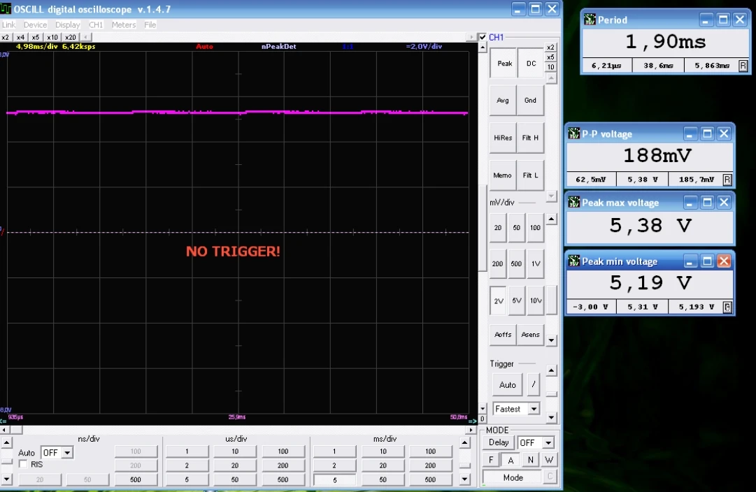
Task: Open the Auto OFF dropdown under ns/div
Action: coord(67,453)
